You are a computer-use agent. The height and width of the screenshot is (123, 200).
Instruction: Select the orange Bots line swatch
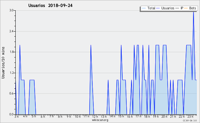(186, 8)
